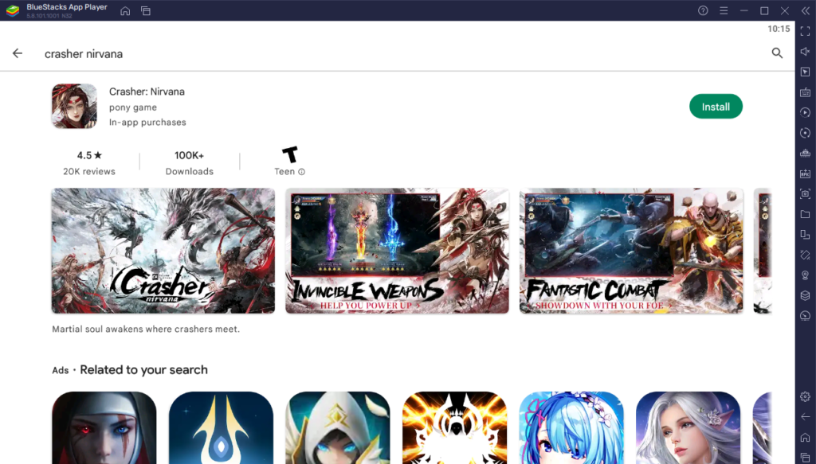Take a screenshot with the sidebar camera icon
816x464 pixels.
coord(806,193)
